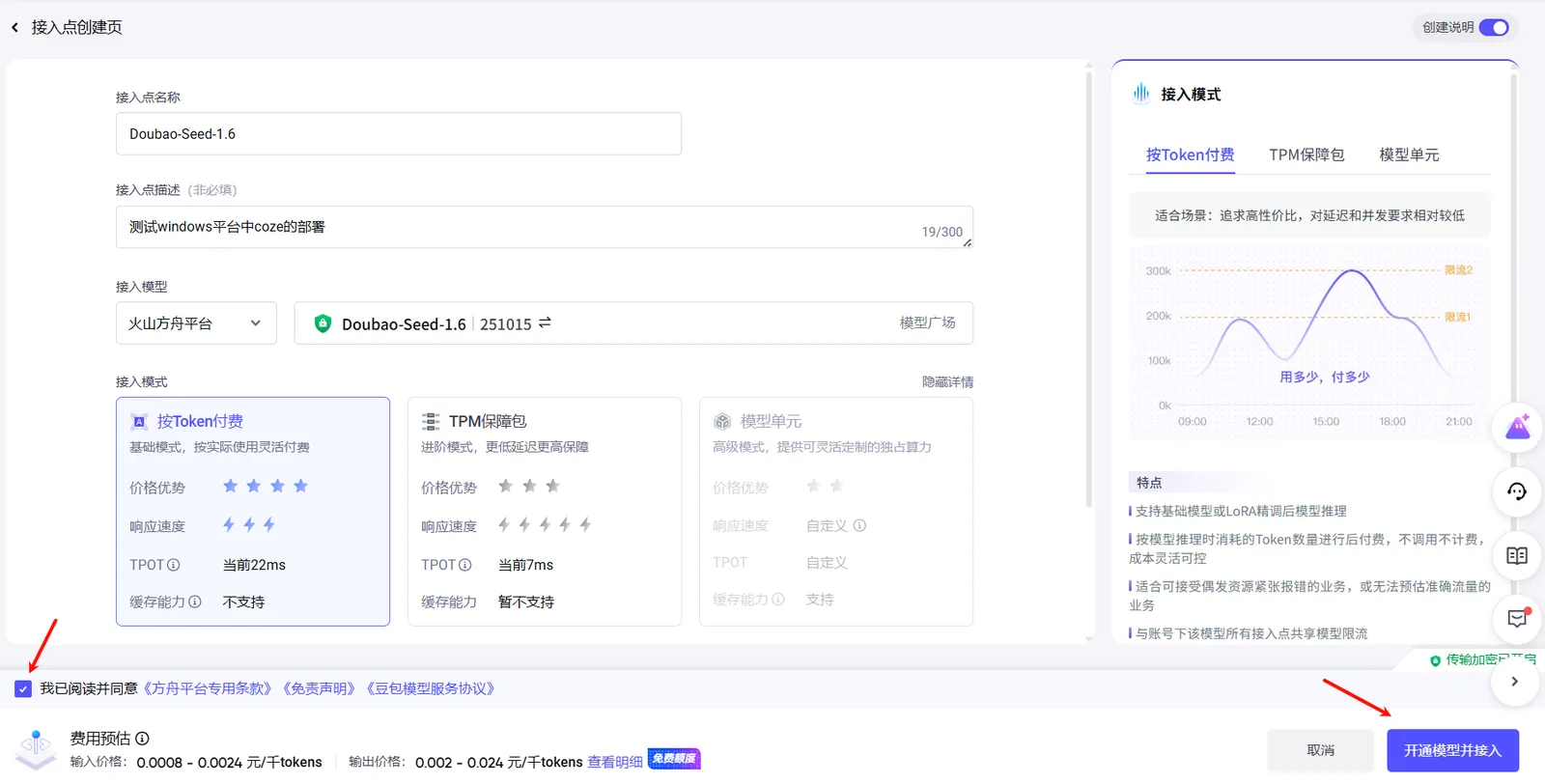Expand the floating chevron arrow at right edge

(x=1514, y=682)
